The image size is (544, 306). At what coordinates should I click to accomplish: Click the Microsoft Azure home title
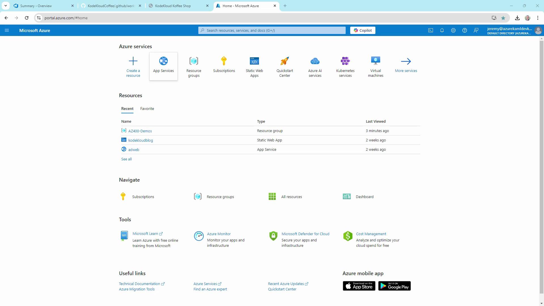click(35, 30)
